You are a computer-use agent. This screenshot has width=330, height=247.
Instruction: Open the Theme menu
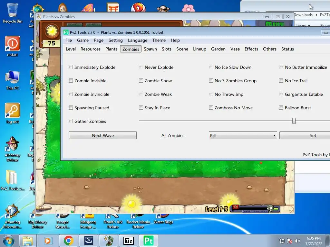tap(159, 40)
